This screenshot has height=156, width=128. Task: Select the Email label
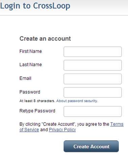pyautogui.click(x=25, y=78)
